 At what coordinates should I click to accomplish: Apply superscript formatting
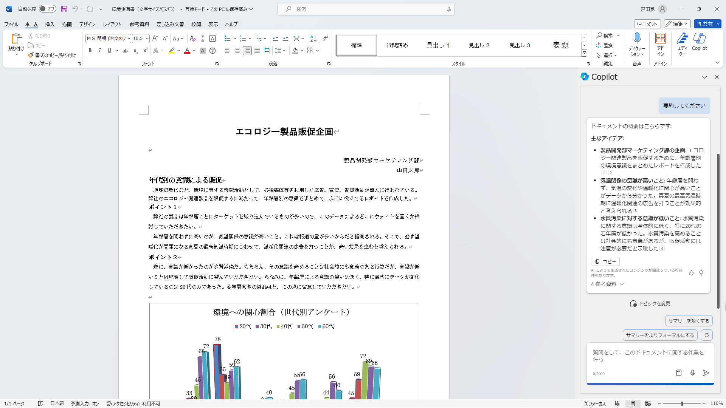coord(145,51)
